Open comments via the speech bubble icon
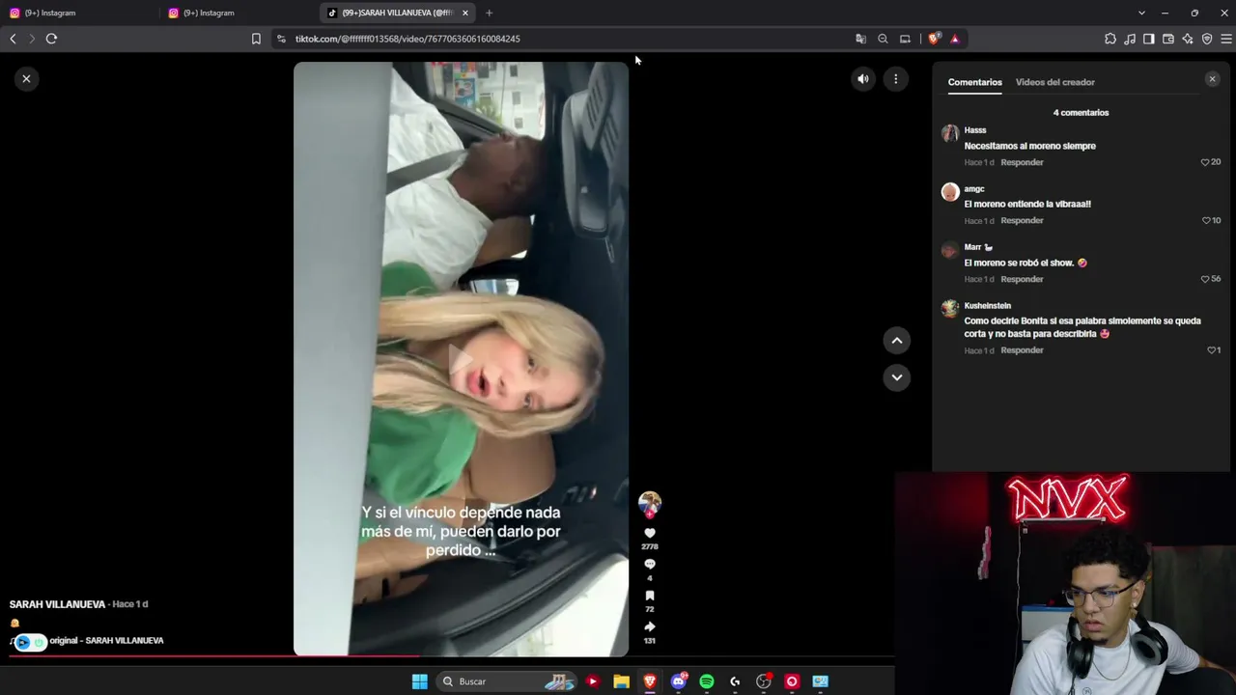Screen dimensions: 1236x695 [x=650, y=564]
